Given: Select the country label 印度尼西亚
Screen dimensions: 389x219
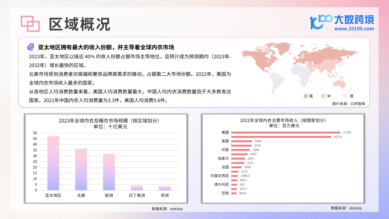Looking at the screenshot, I should click(x=220, y=176).
